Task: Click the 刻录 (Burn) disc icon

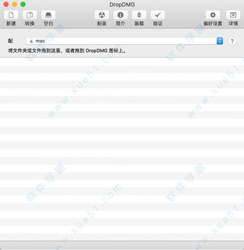Action: click(x=102, y=15)
